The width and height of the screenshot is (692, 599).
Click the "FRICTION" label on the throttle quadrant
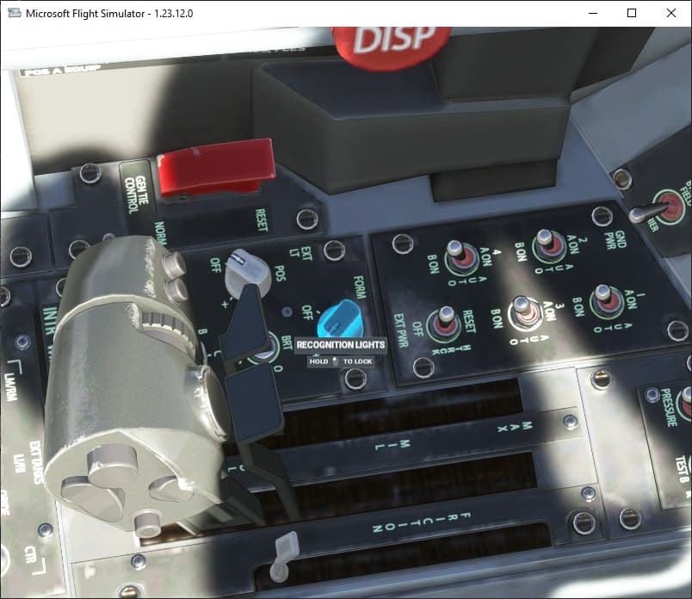pos(422,522)
